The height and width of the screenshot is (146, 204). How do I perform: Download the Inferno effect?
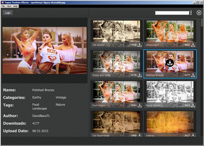coord(193,135)
